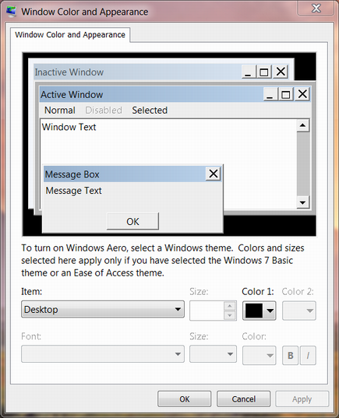The height and width of the screenshot is (418, 339).
Task: Click Normal menu item in preview
Action: pyautogui.click(x=60, y=110)
